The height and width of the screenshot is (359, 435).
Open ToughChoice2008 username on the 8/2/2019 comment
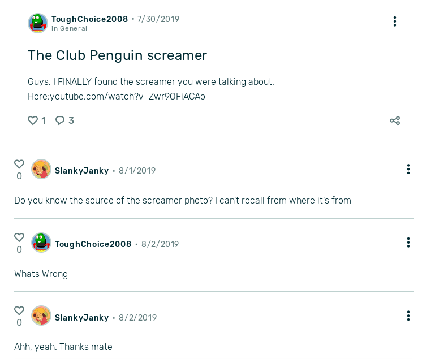(x=93, y=244)
